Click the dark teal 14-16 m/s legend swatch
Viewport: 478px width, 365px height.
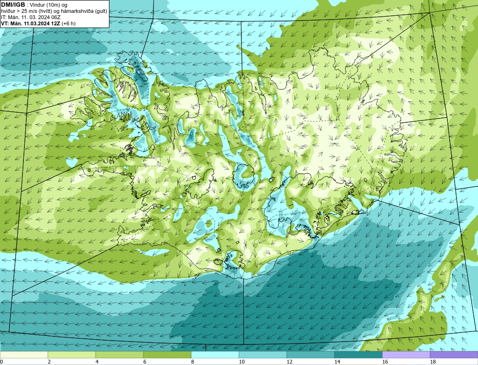358,355
